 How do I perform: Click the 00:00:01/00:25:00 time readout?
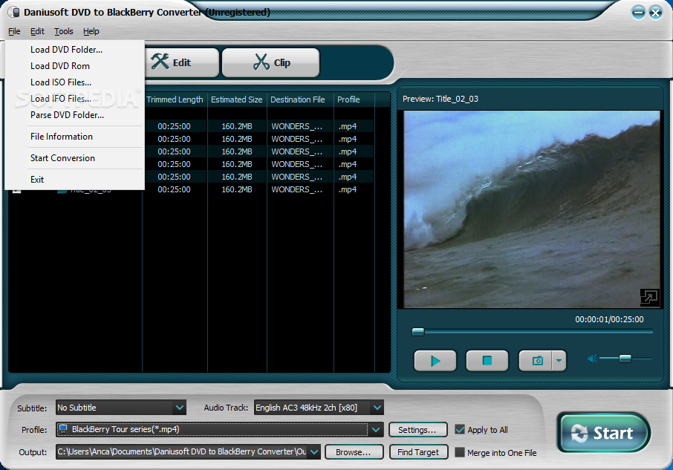pos(609,319)
